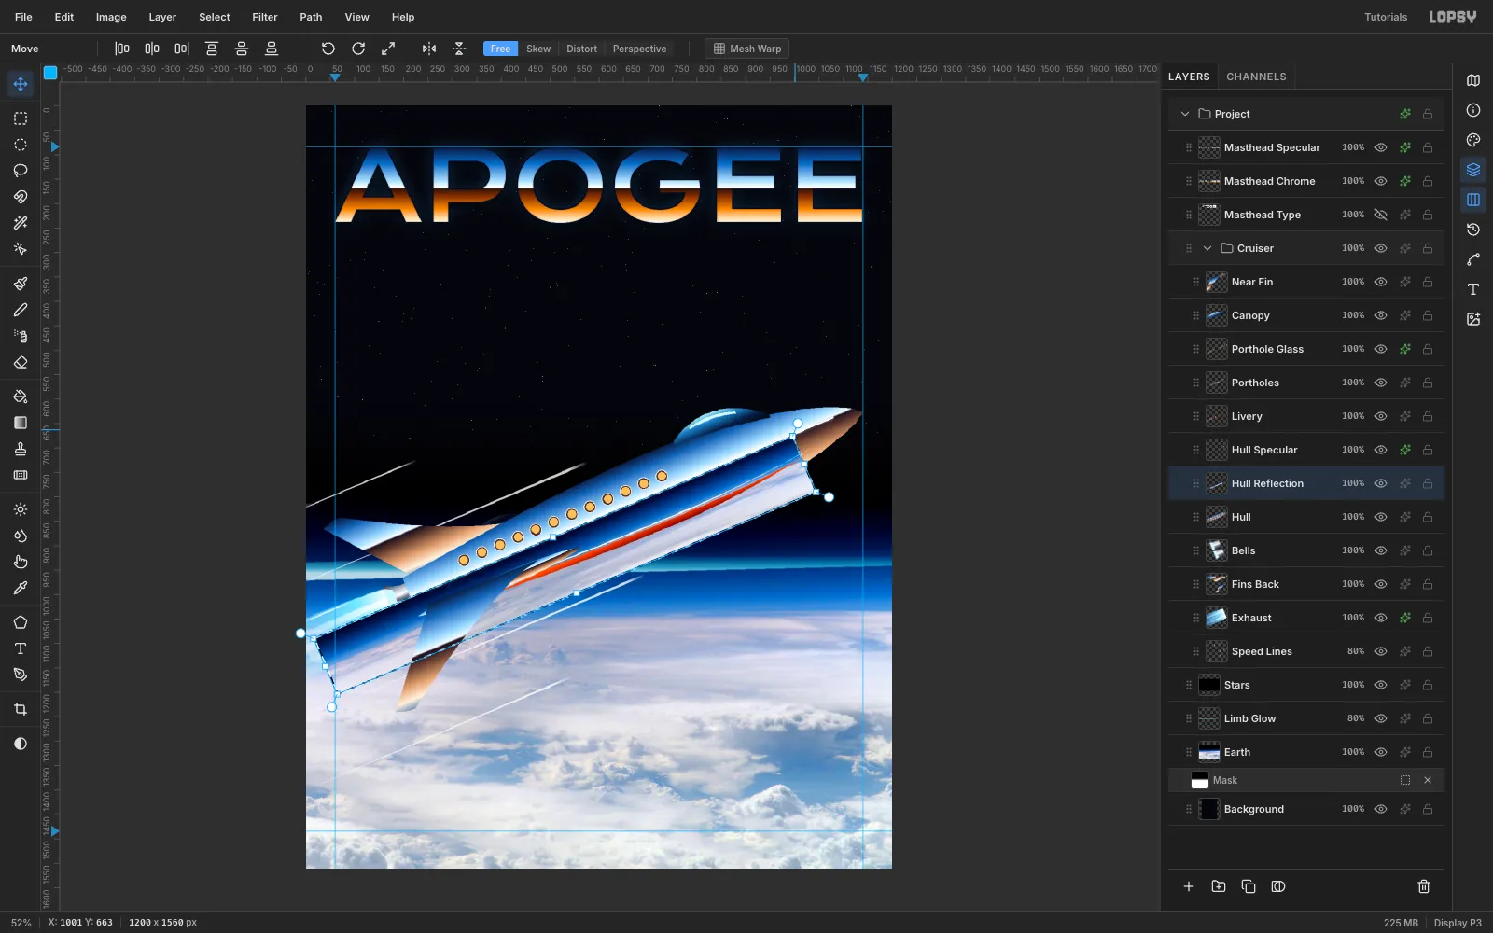Select the Magic Wand tool
This screenshot has height=933, width=1493.
21,223
